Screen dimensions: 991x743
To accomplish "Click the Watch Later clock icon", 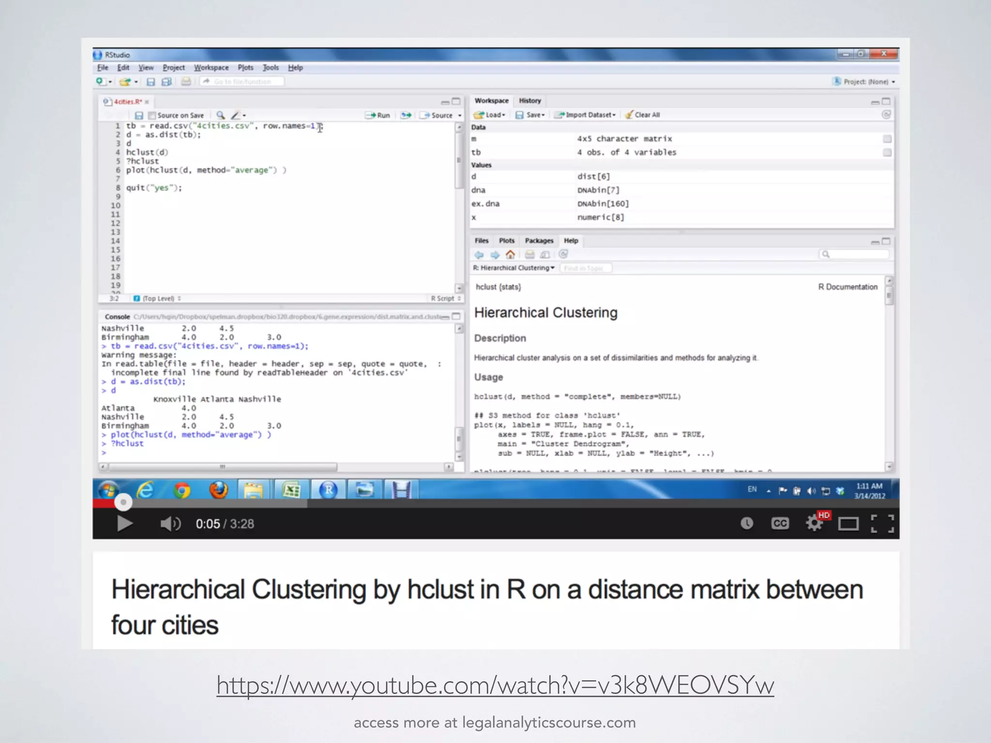I will pos(747,523).
